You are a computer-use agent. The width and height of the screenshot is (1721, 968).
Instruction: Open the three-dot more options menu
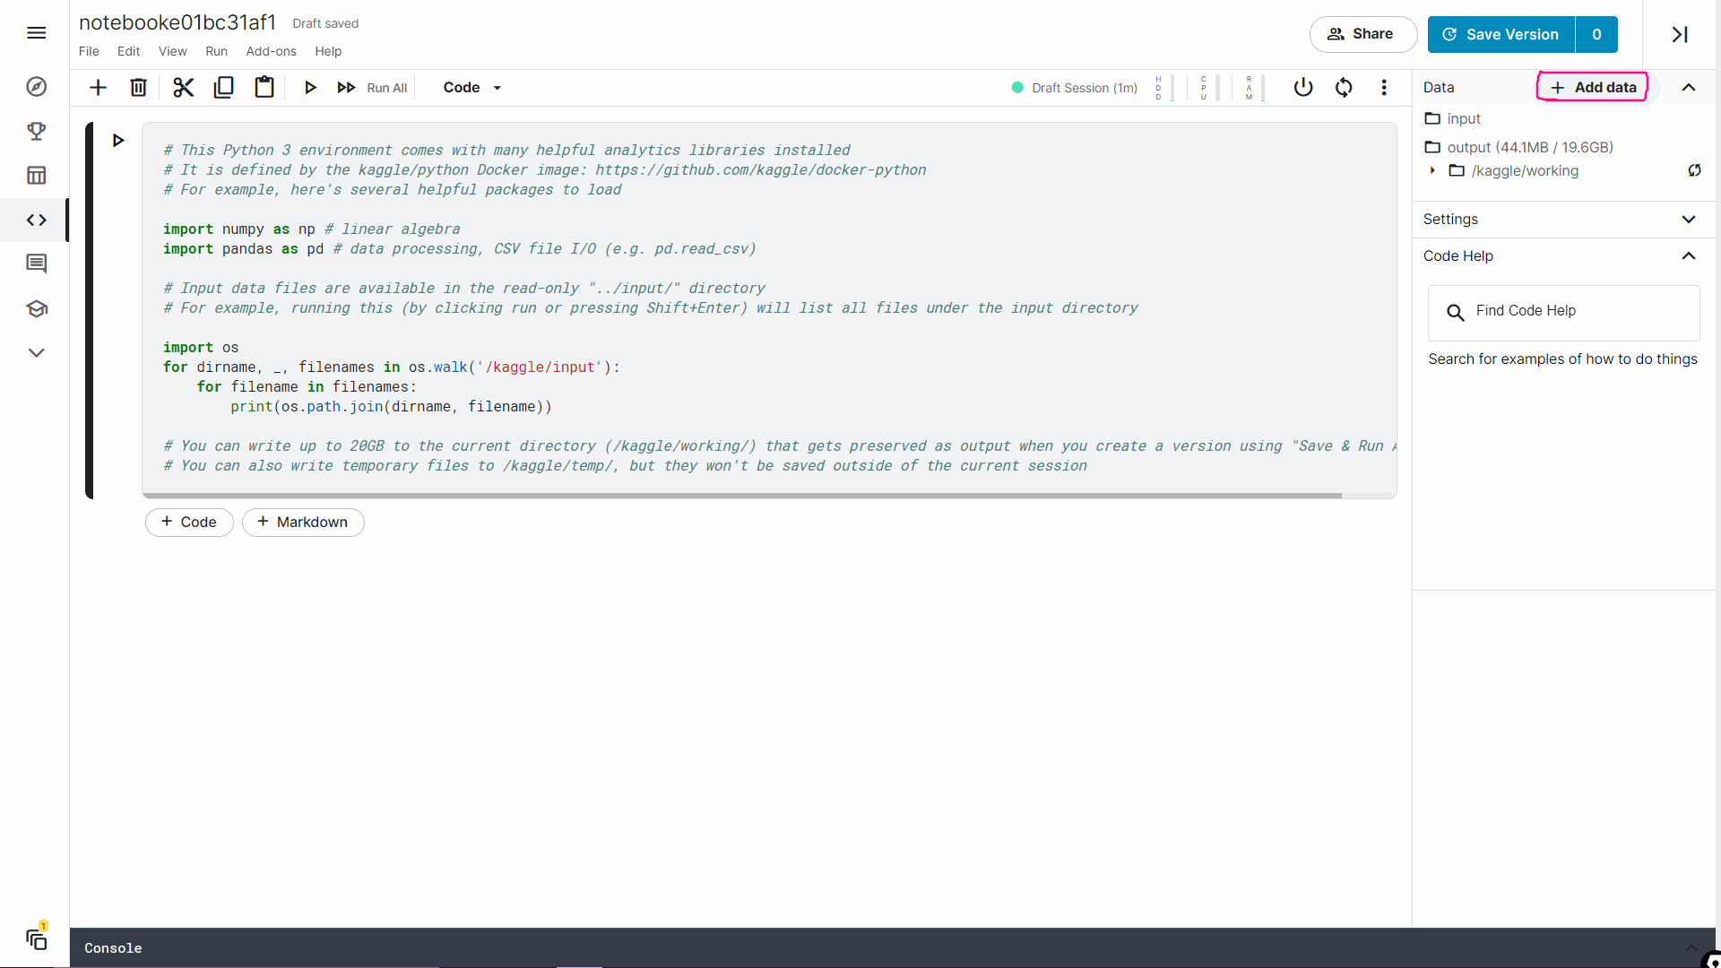1383,87
